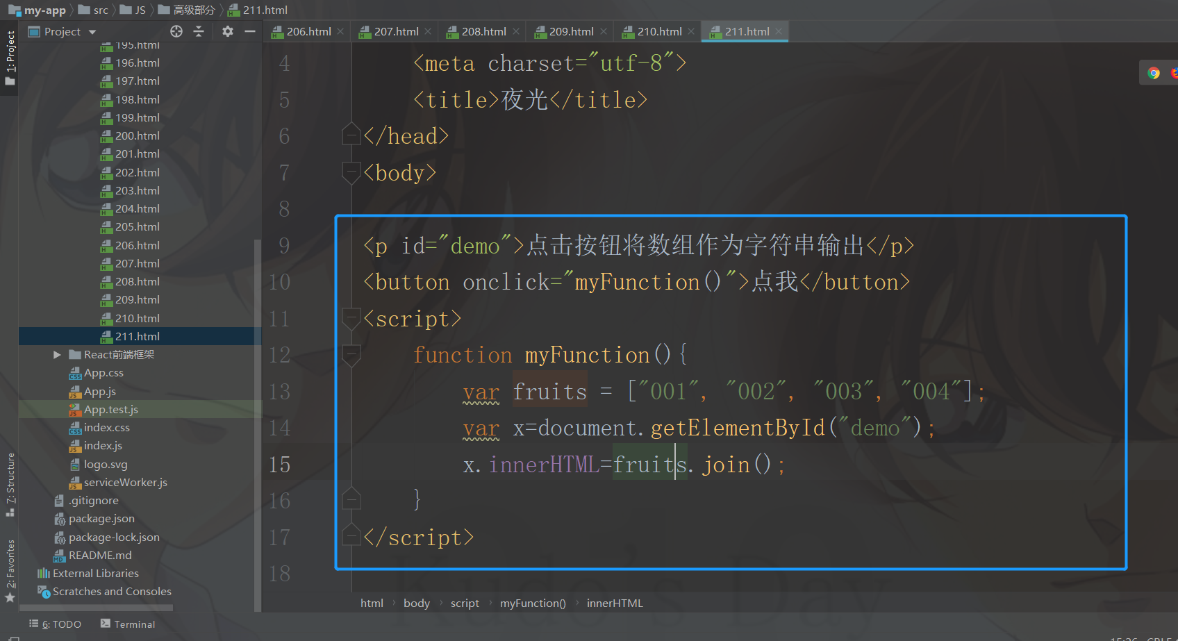Close the 211.html tab
Image resolution: width=1178 pixels, height=641 pixels.
[x=779, y=32]
